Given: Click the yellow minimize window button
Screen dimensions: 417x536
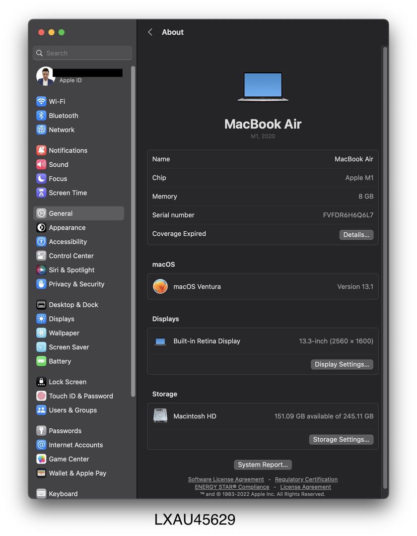Looking at the screenshot, I should click(51, 32).
